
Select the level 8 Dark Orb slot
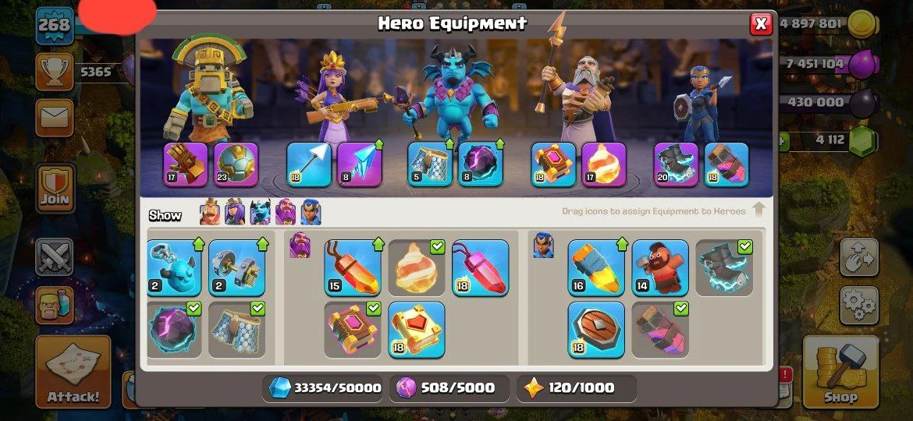pos(481,165)
